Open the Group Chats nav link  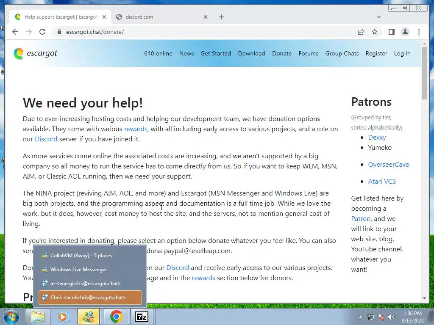[x=342, y=53]
